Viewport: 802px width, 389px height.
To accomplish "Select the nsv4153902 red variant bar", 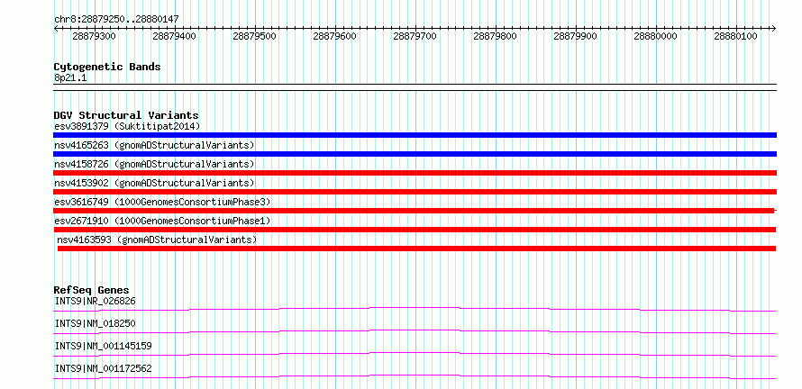I will pos(415,192).
